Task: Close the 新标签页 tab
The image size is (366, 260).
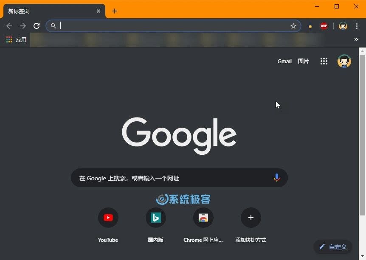Action: pos(99,11)
